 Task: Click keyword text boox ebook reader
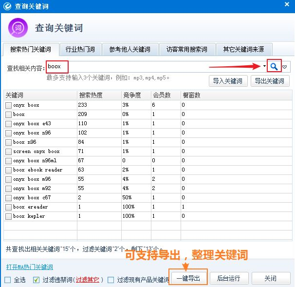click(x=37, y=170)
